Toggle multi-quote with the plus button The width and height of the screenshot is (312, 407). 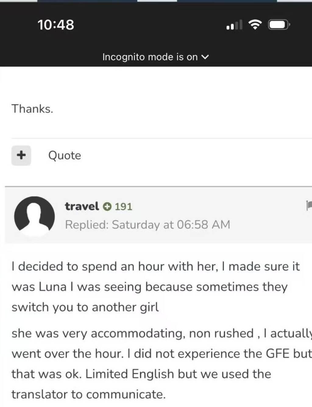pyautogui.click(x=21, y=155)
